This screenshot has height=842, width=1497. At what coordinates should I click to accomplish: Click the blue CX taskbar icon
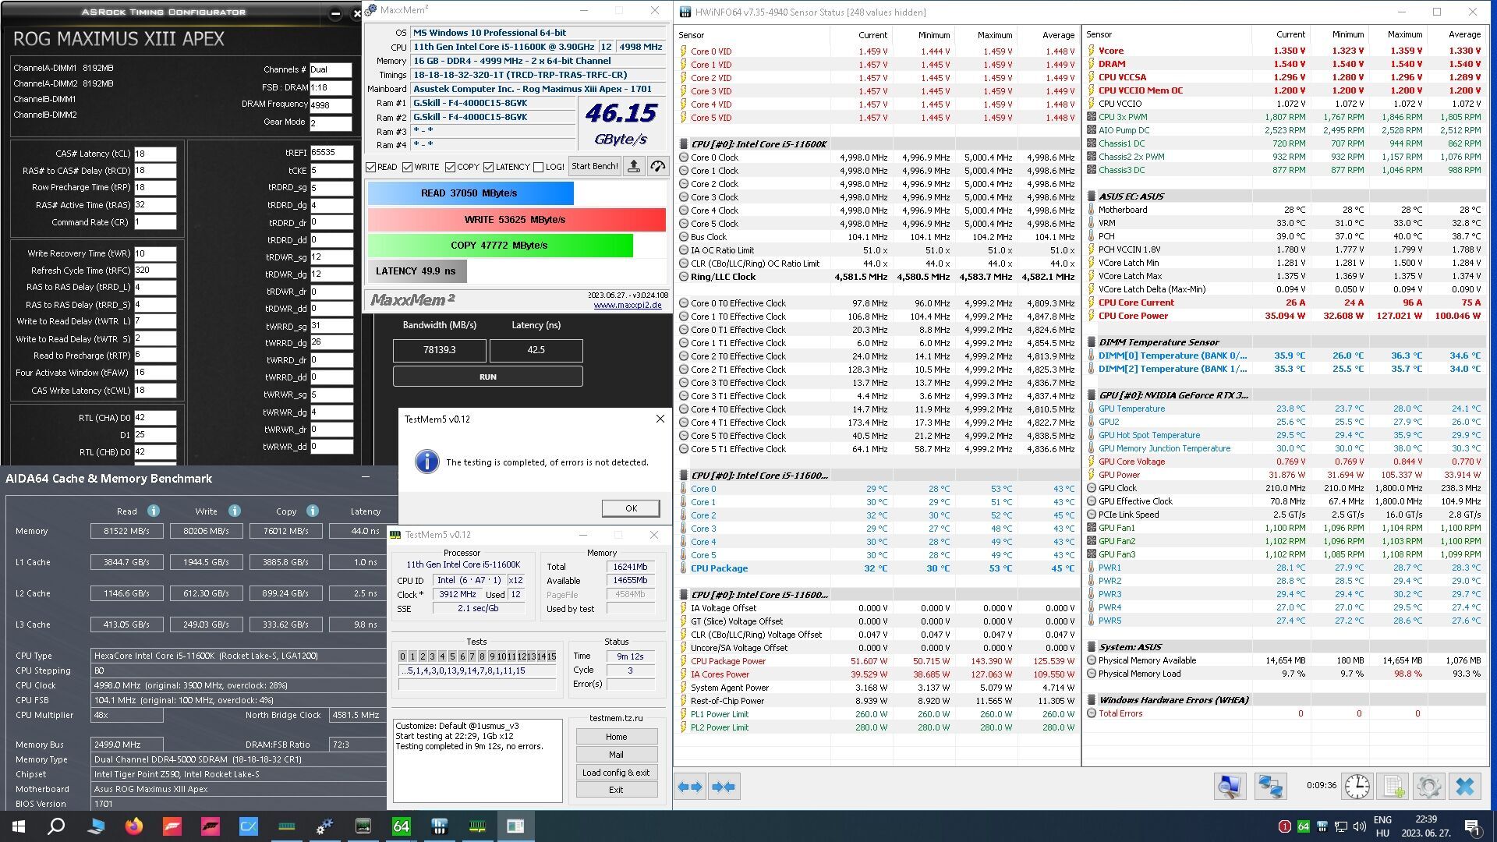pyautogui.click(x=249, y=826)
